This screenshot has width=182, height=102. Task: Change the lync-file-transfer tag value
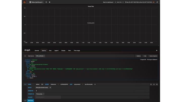tap(89, 84)
